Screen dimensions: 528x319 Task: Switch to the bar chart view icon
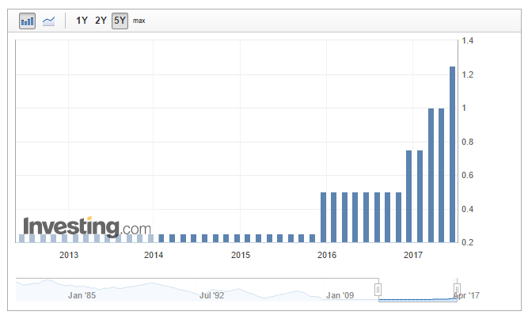[28, 21]
